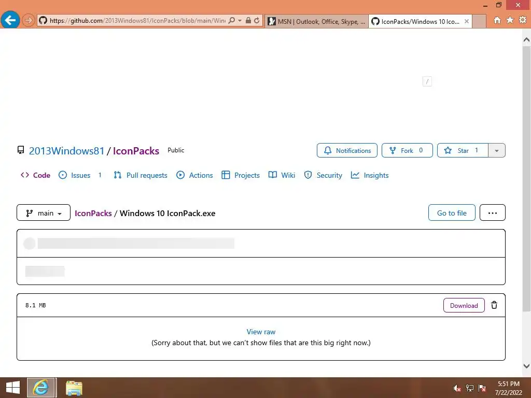Star the IconPacks repository
Viewport: 531px width, 398px height.
[463, 150]
